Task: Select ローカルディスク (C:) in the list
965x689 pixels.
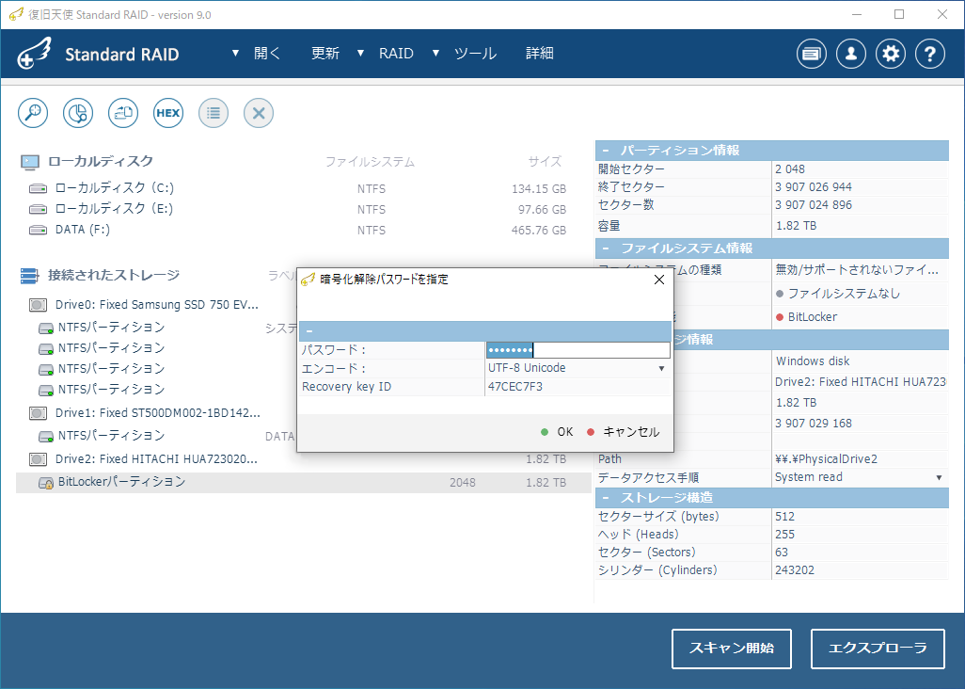Action: click(115, 188)
